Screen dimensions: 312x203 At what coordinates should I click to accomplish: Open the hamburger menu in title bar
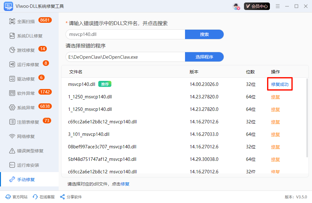pyautogui.click(x=278, y=6)
